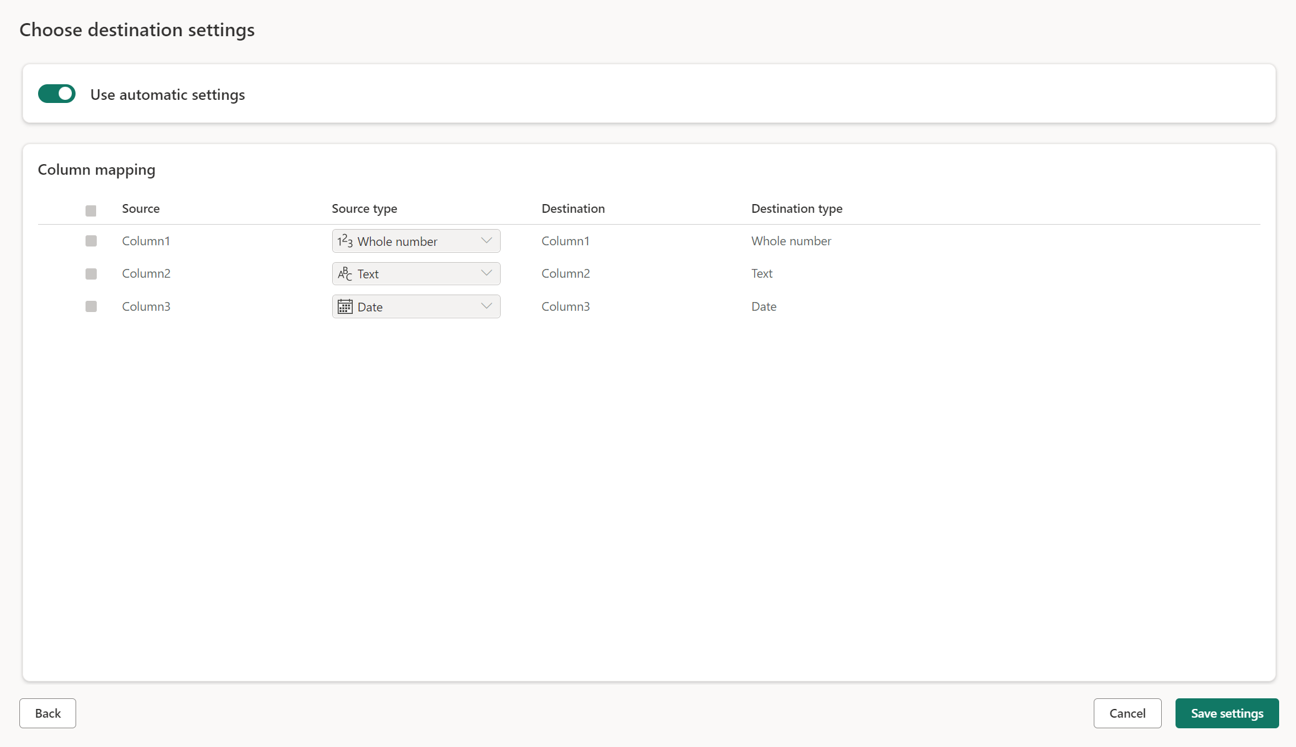Click the Column1 source checkbox
This screenshot has width=1296, height=747.
[x=91, y=240]
